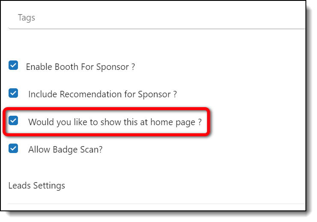Screen dimensions: 317x222
Task: Click the words 'home page' in the highlighted option
Action: click(175, 122)
